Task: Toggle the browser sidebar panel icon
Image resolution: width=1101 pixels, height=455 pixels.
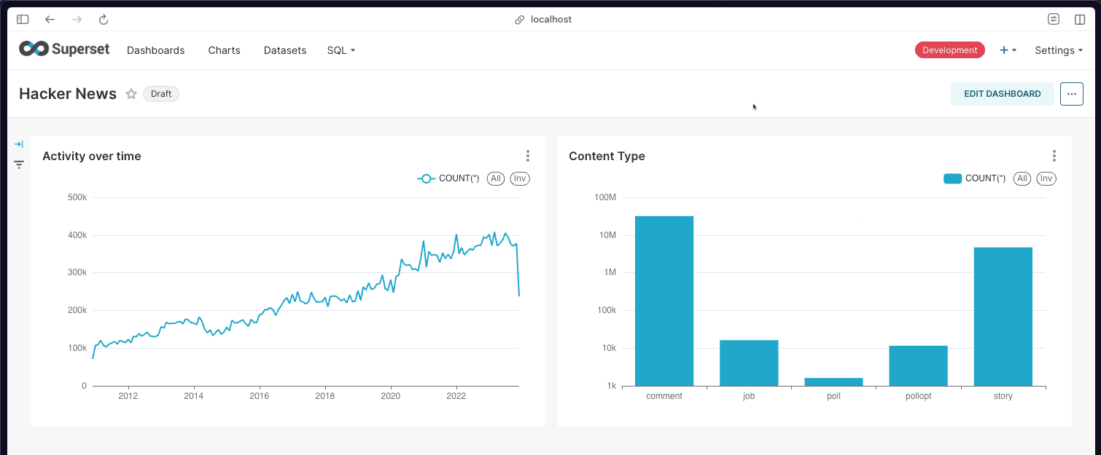Action: point(23,20)
